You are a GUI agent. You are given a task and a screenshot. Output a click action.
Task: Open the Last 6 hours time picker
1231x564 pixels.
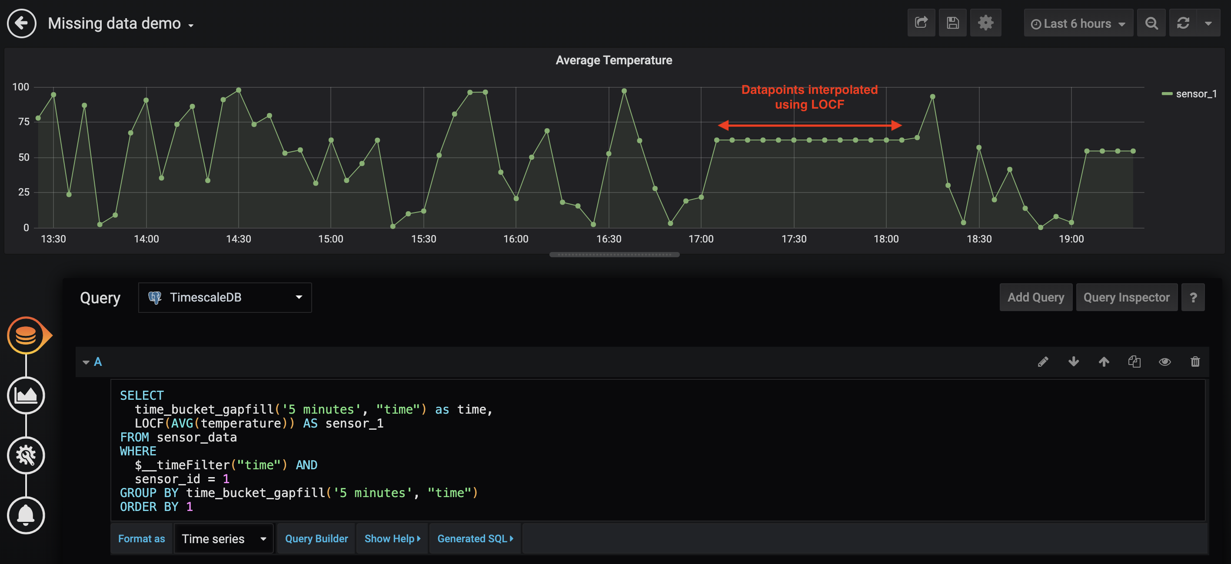click(1078, 23)
